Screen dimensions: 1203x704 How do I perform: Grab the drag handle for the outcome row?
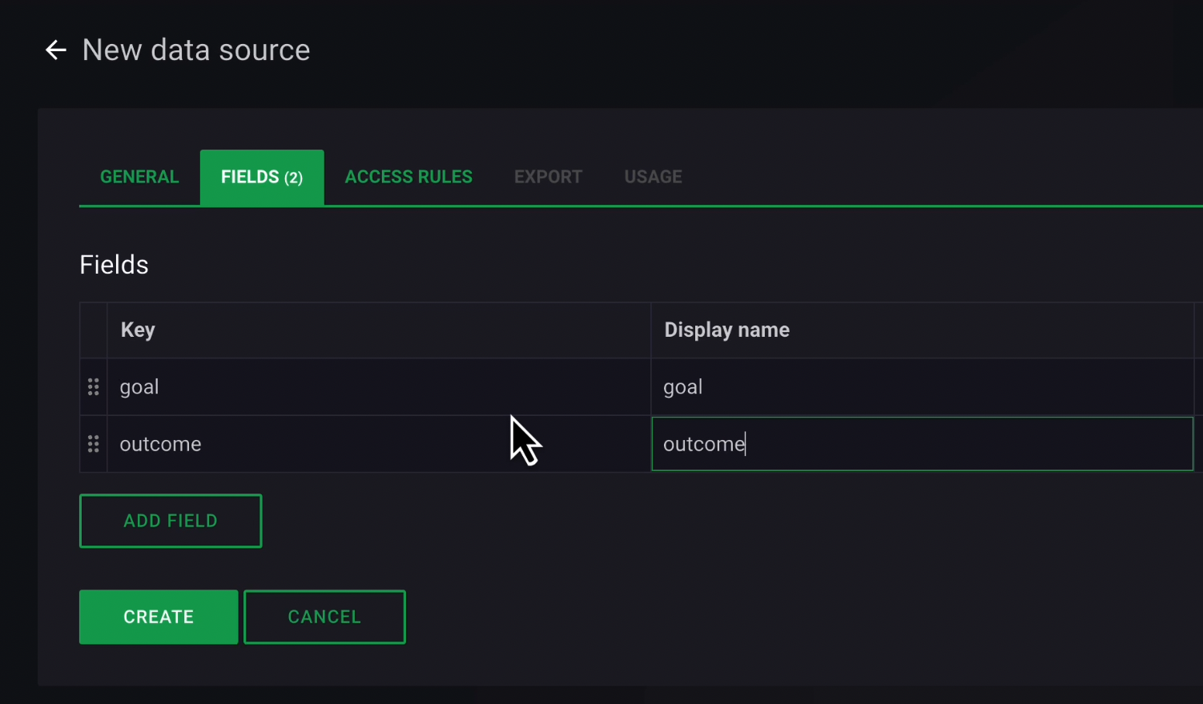pos(93,444)
